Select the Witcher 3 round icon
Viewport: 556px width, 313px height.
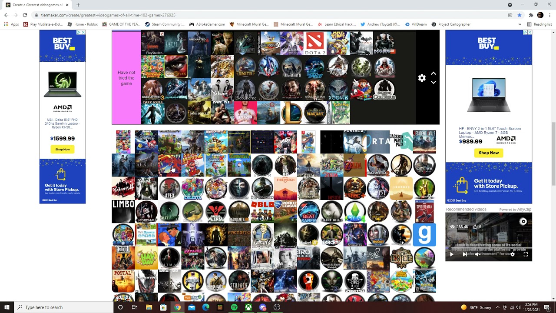pyautogui.click(x=424, y=165)
